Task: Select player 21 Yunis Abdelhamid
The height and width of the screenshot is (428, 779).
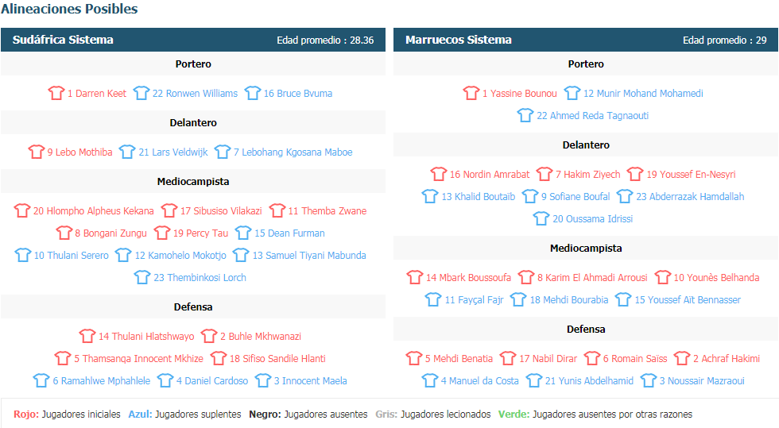Action: point(589,381)
